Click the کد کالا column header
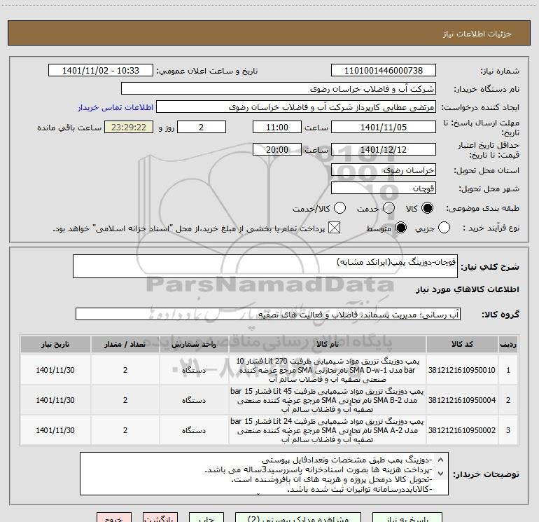The width and height of the screenshot is (539, 522). [462, 345]
